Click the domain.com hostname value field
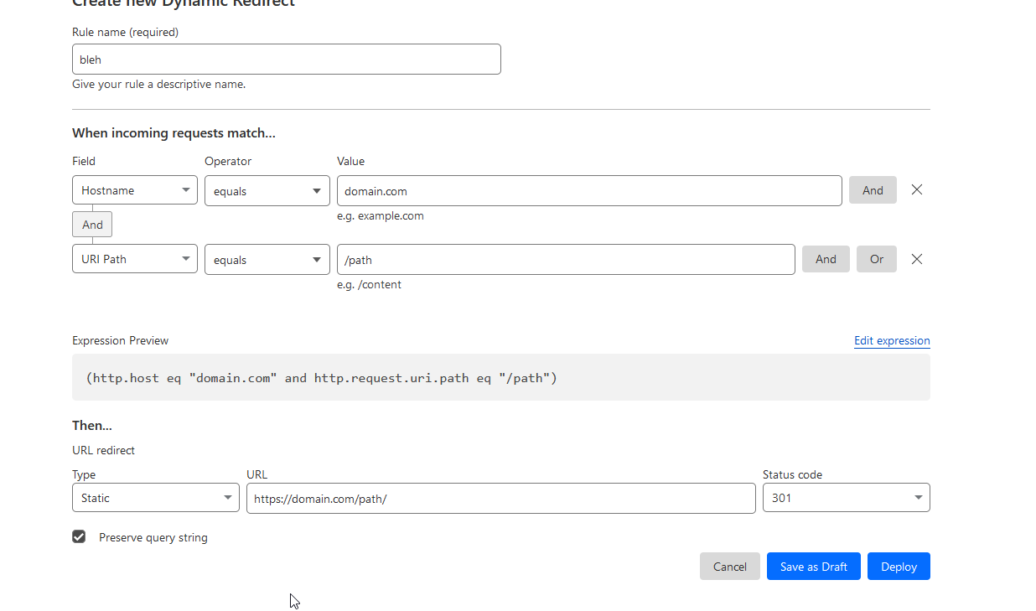This screenshot has height=611, width=1036. 589,191
